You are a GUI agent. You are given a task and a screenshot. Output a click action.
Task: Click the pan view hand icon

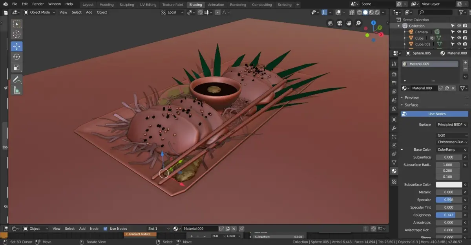[349, 23]
